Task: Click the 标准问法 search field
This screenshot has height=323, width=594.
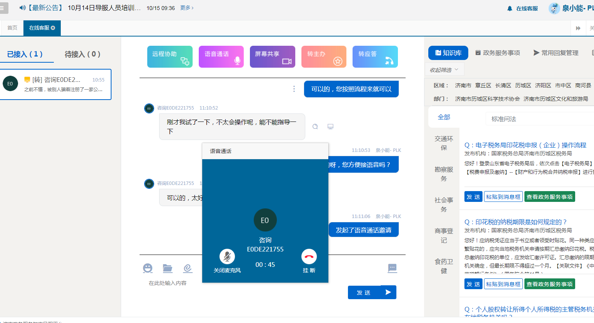Action: click(540, 119)
